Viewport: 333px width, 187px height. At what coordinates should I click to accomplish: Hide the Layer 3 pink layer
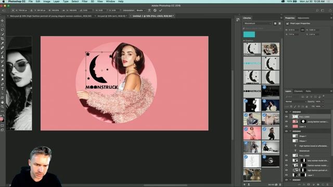tap(286, 126)
